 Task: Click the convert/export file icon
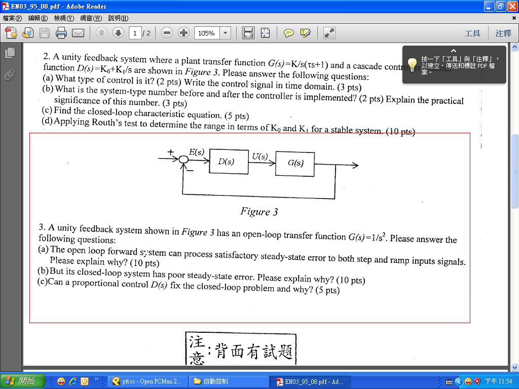tap(28, 33)
